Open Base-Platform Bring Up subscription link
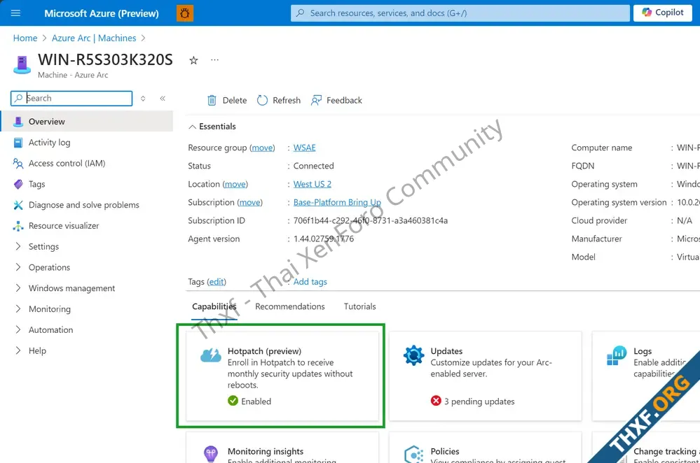 point(337,202)
